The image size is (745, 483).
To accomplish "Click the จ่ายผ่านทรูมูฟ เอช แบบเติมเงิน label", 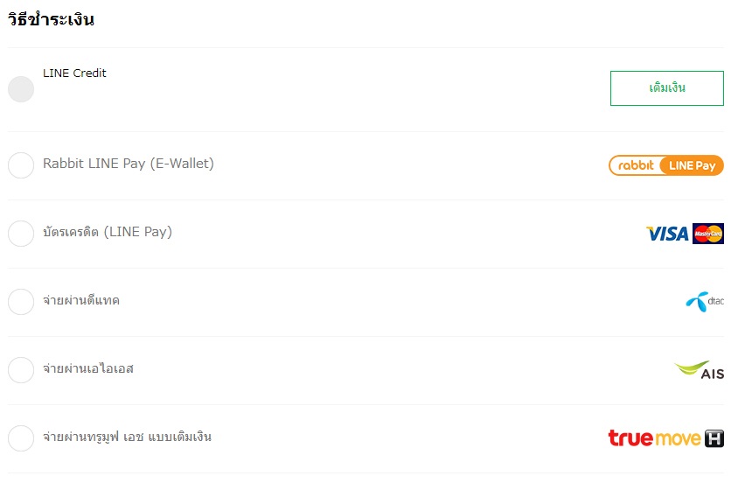I will [x=127, y=437].
